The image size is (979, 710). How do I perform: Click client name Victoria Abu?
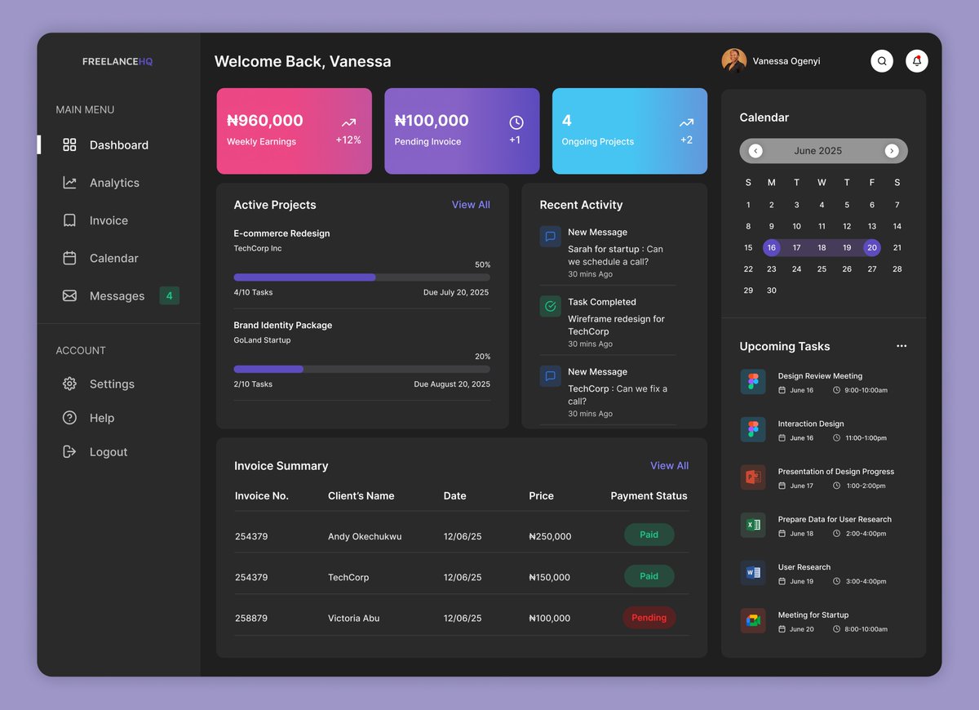click(x=353, y=618)
